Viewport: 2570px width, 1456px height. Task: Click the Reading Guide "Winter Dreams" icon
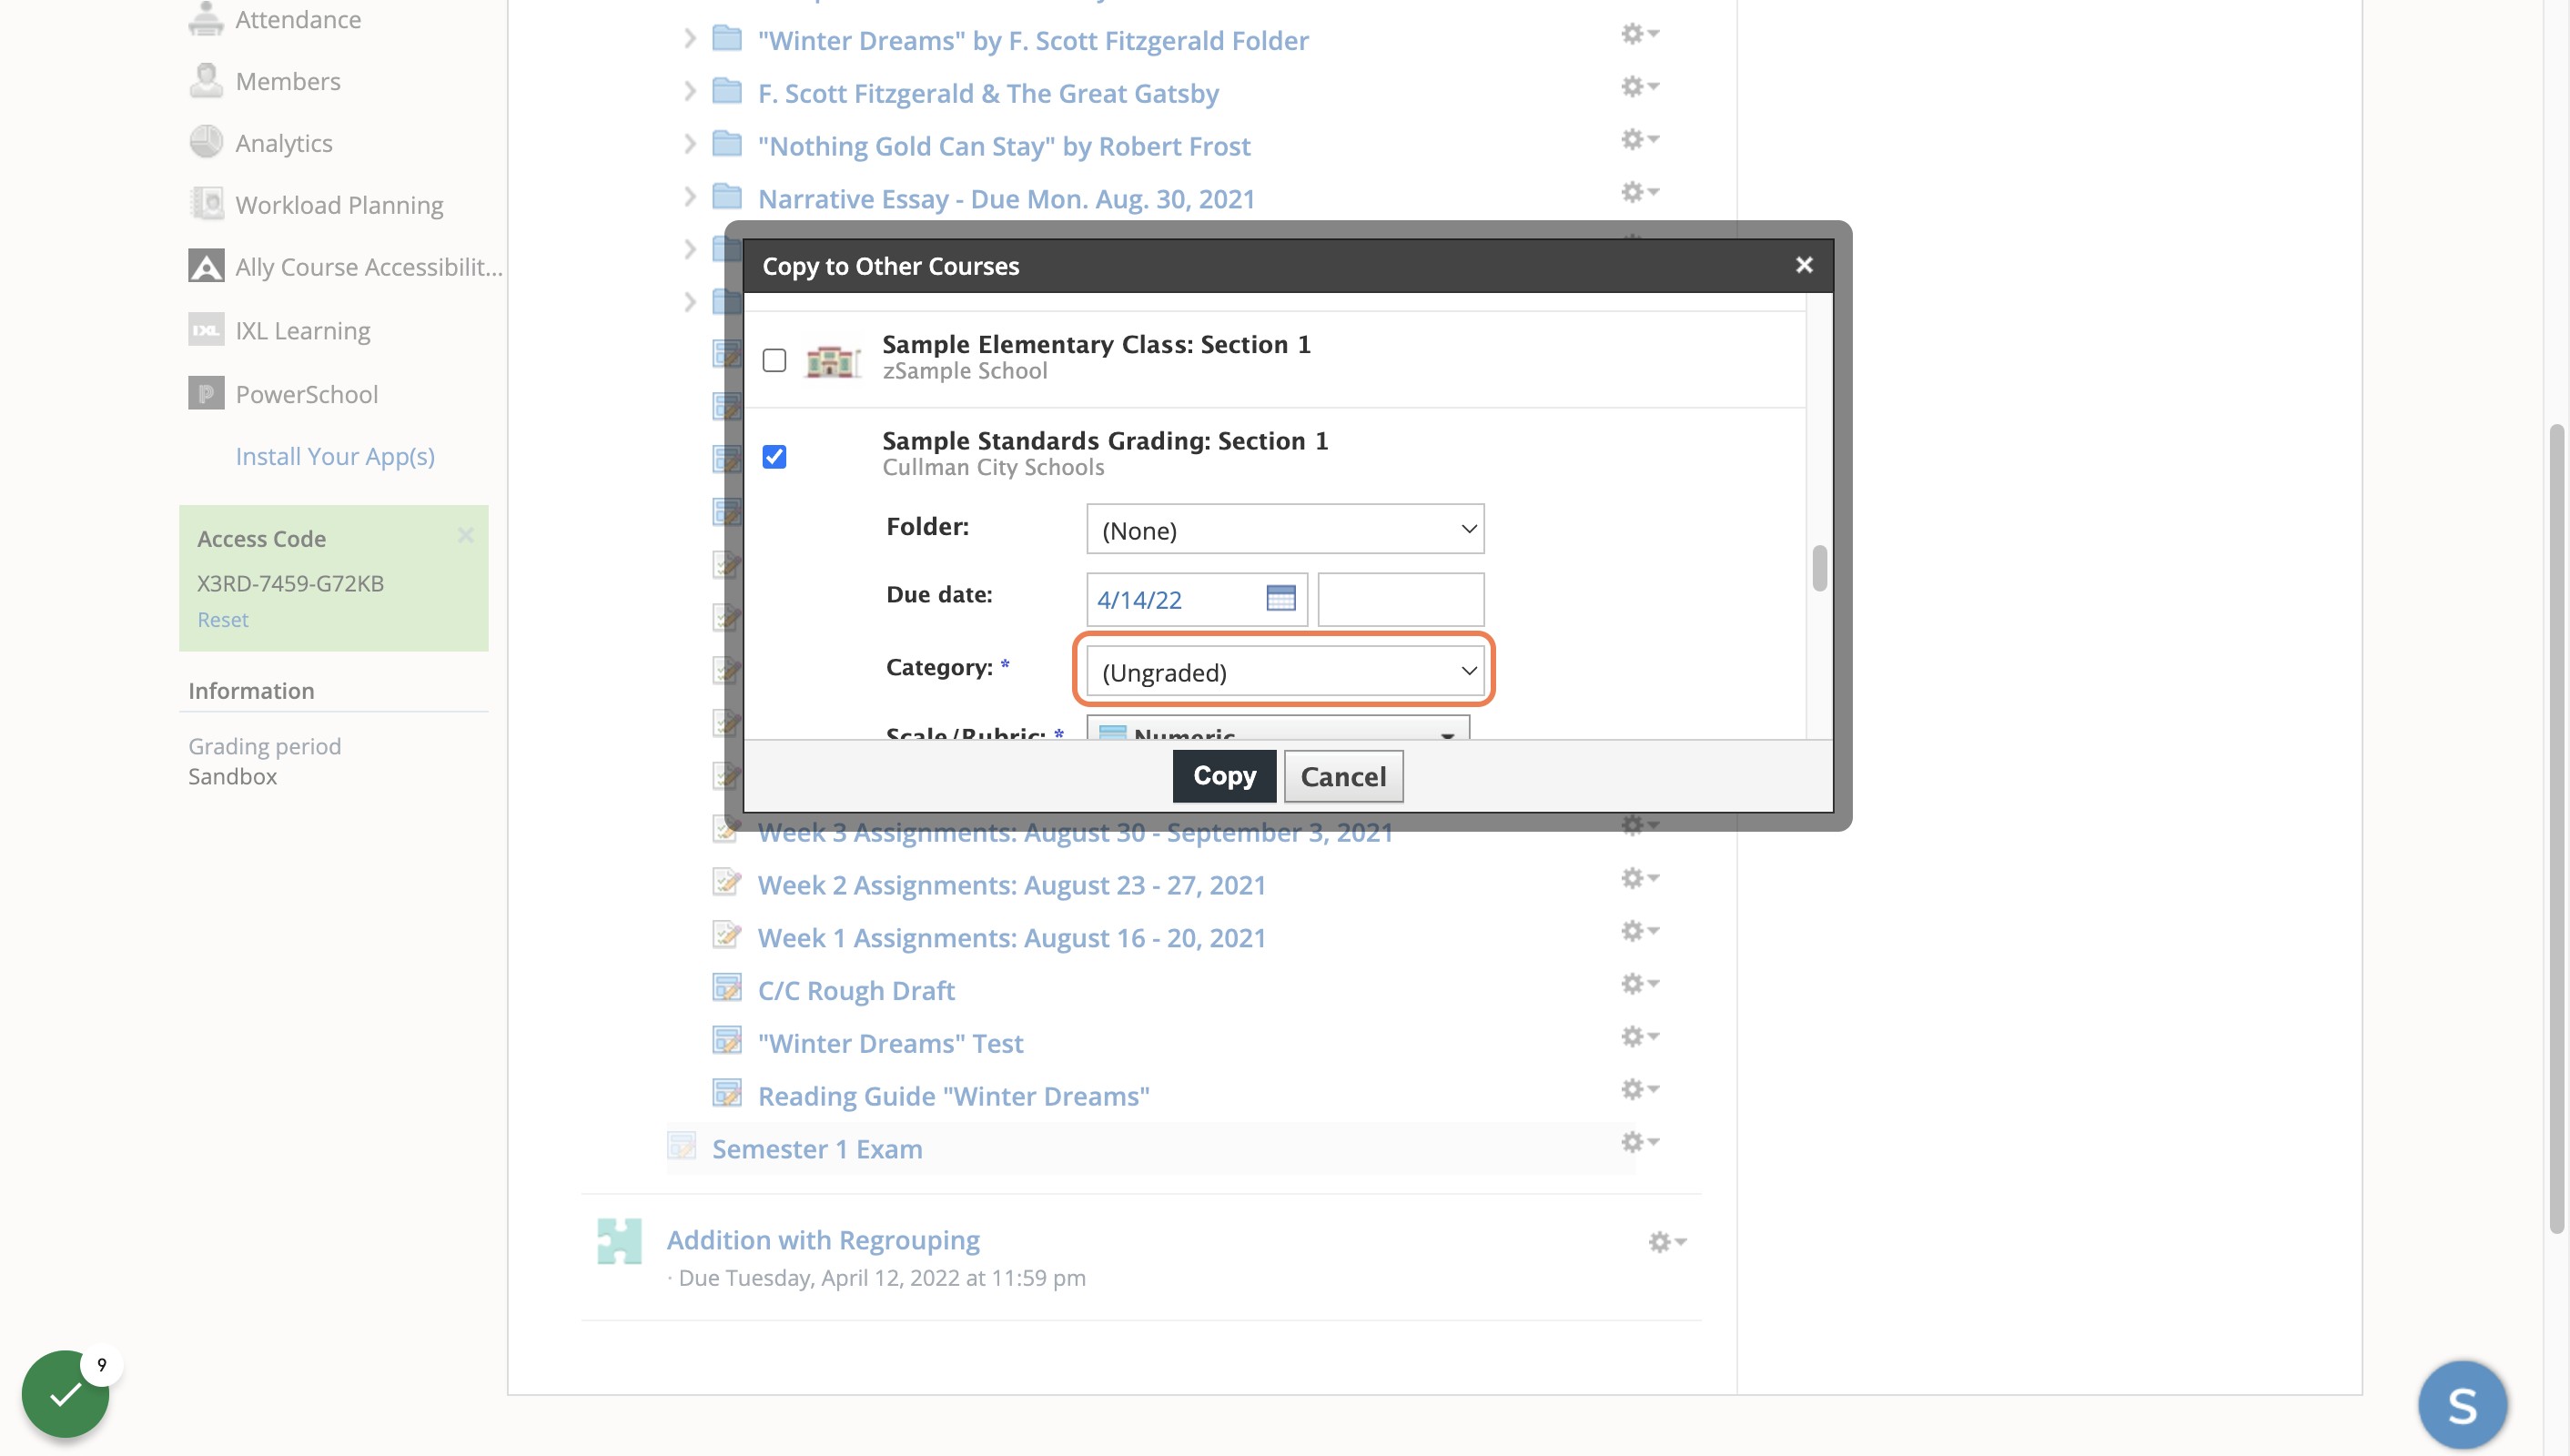tap(727, 1094)
